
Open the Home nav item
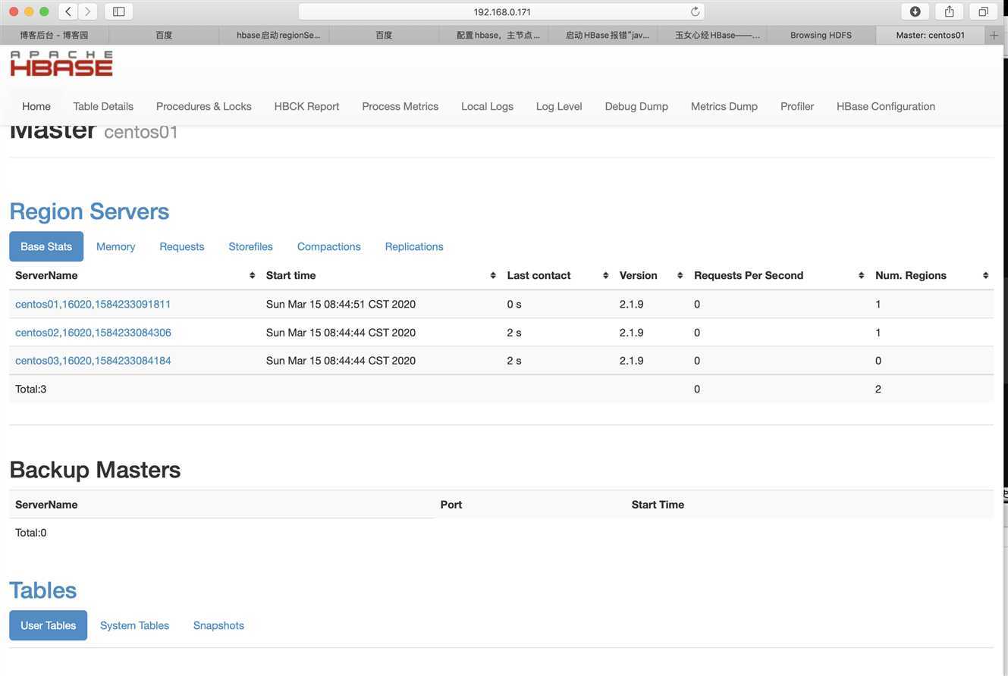(36, 106)
